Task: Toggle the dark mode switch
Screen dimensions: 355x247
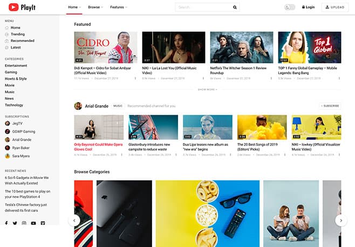Action: coord(290,8)
